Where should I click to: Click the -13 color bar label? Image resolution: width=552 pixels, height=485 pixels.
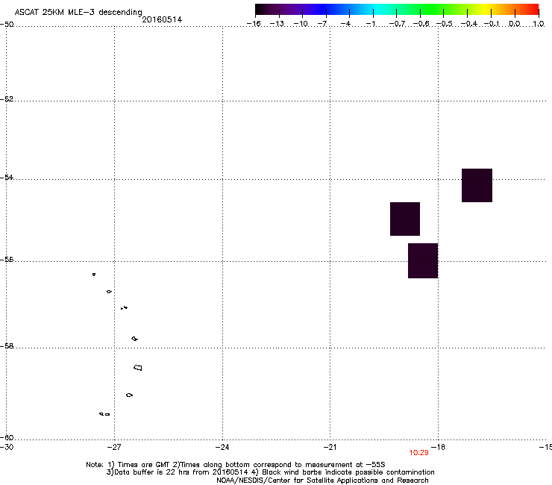pyautogui.click(x=277, y=24)
